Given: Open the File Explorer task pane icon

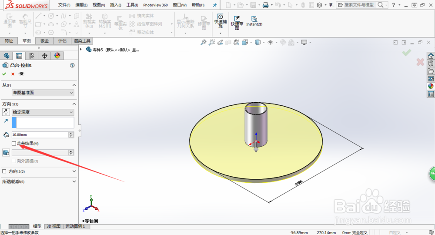Looking at the screenshot, I should [431, 71].
